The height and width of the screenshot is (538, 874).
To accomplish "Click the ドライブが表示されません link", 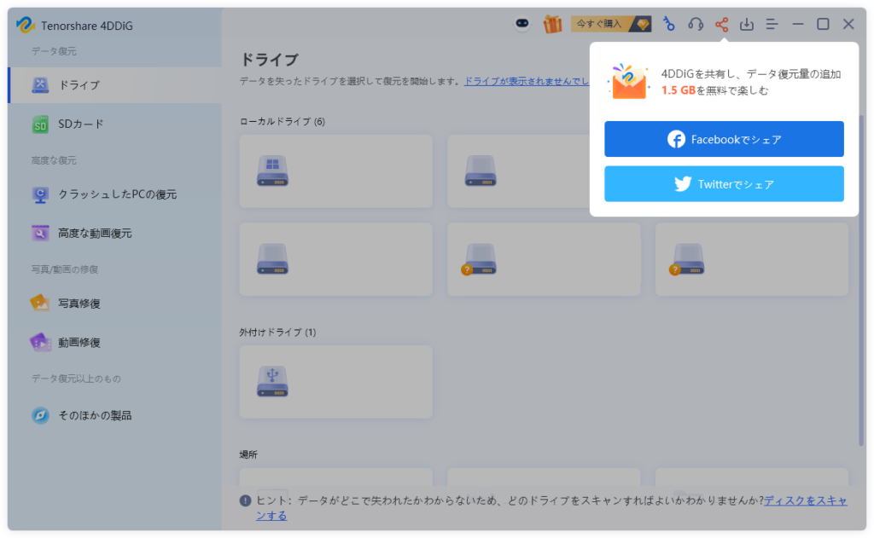I will point(526,81).
